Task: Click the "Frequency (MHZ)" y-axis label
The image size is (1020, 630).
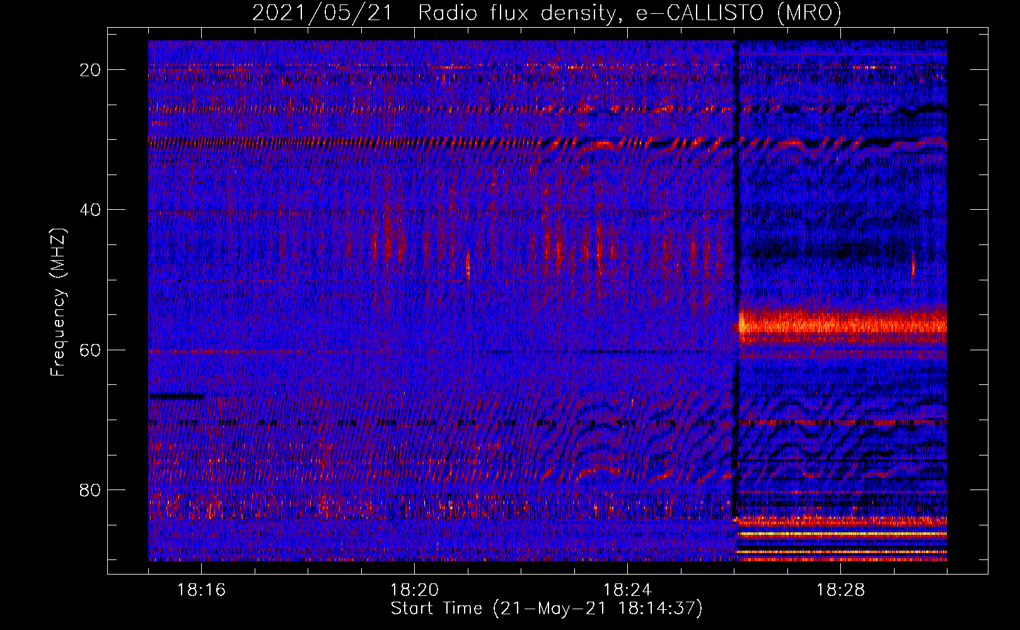Action: 58,302
